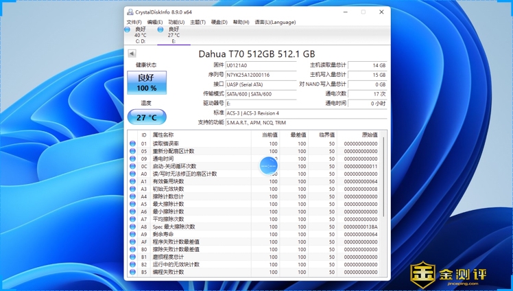Click the 27 °C temperature button
The image size is (513, 291).
[147, 117]
